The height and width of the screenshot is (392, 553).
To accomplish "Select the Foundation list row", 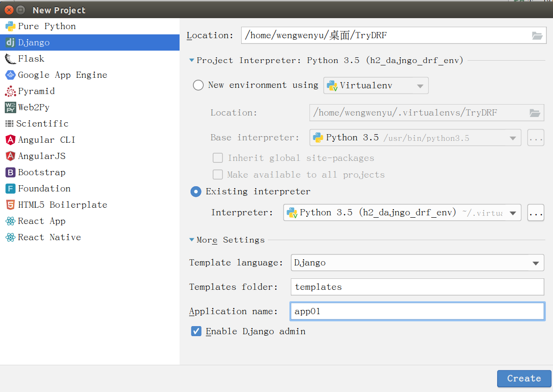I will click(90, 189).
